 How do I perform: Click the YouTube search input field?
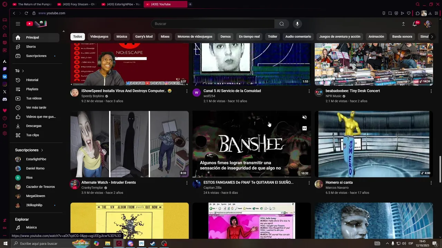click(x=213, y=24)
